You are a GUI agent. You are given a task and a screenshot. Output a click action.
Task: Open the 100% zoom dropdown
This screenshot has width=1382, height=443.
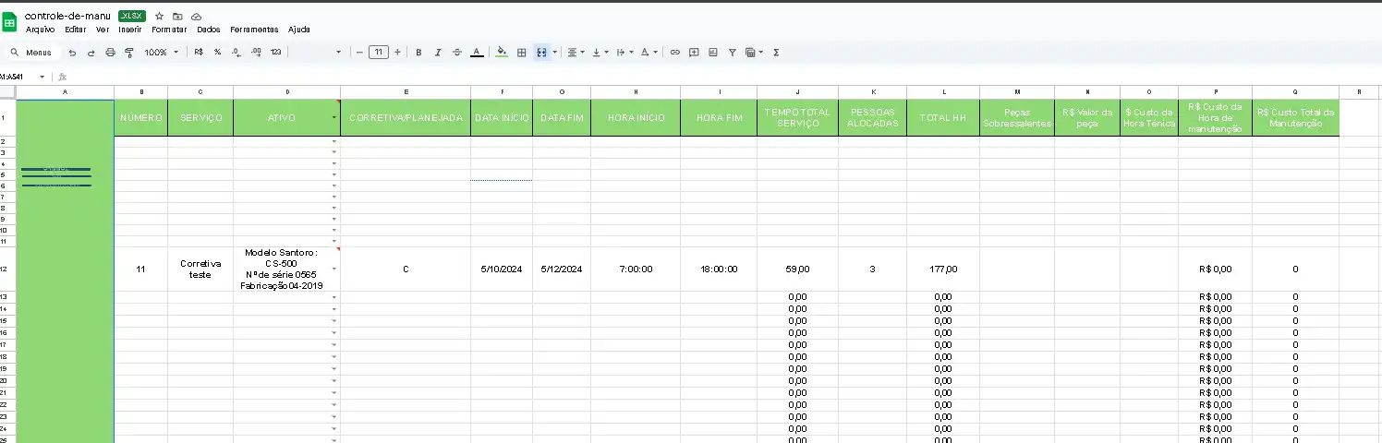(x=162, y=53)
